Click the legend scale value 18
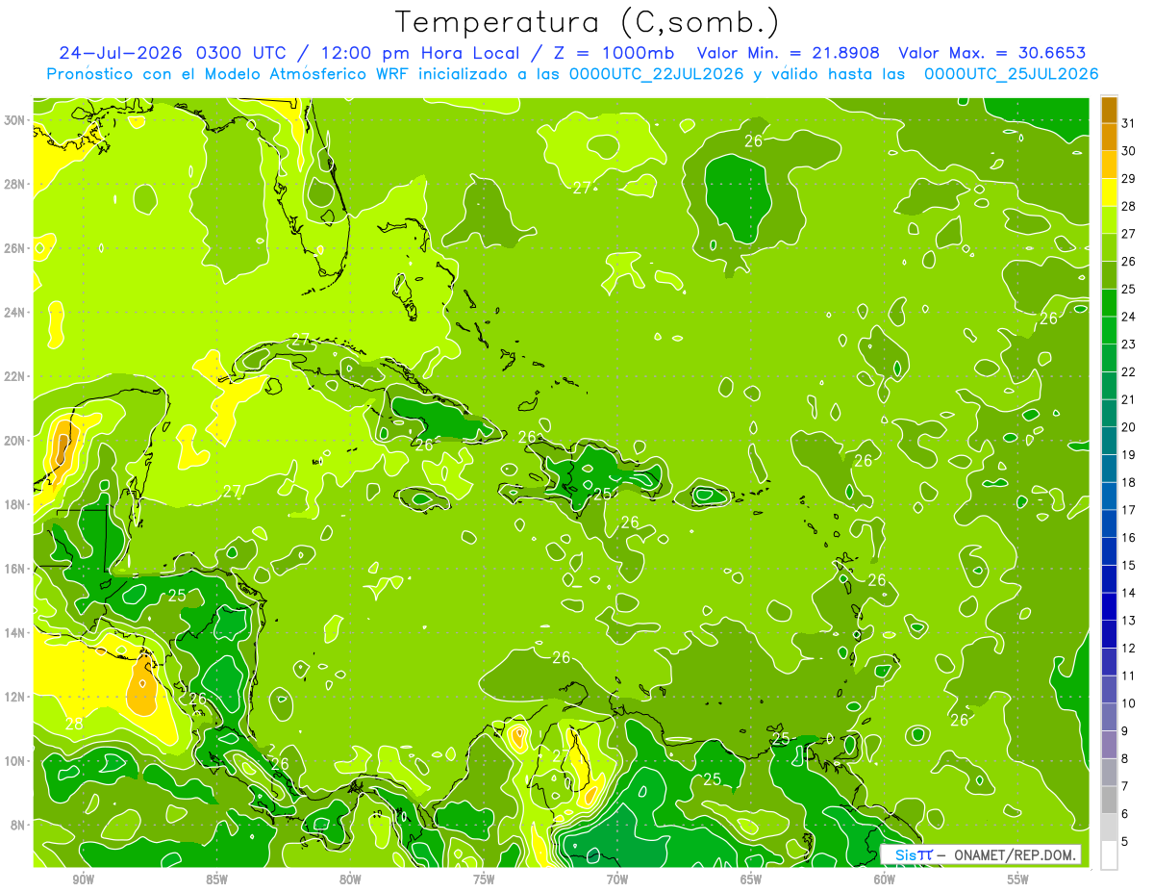1154x892 pixels. tap(1129, 482)
